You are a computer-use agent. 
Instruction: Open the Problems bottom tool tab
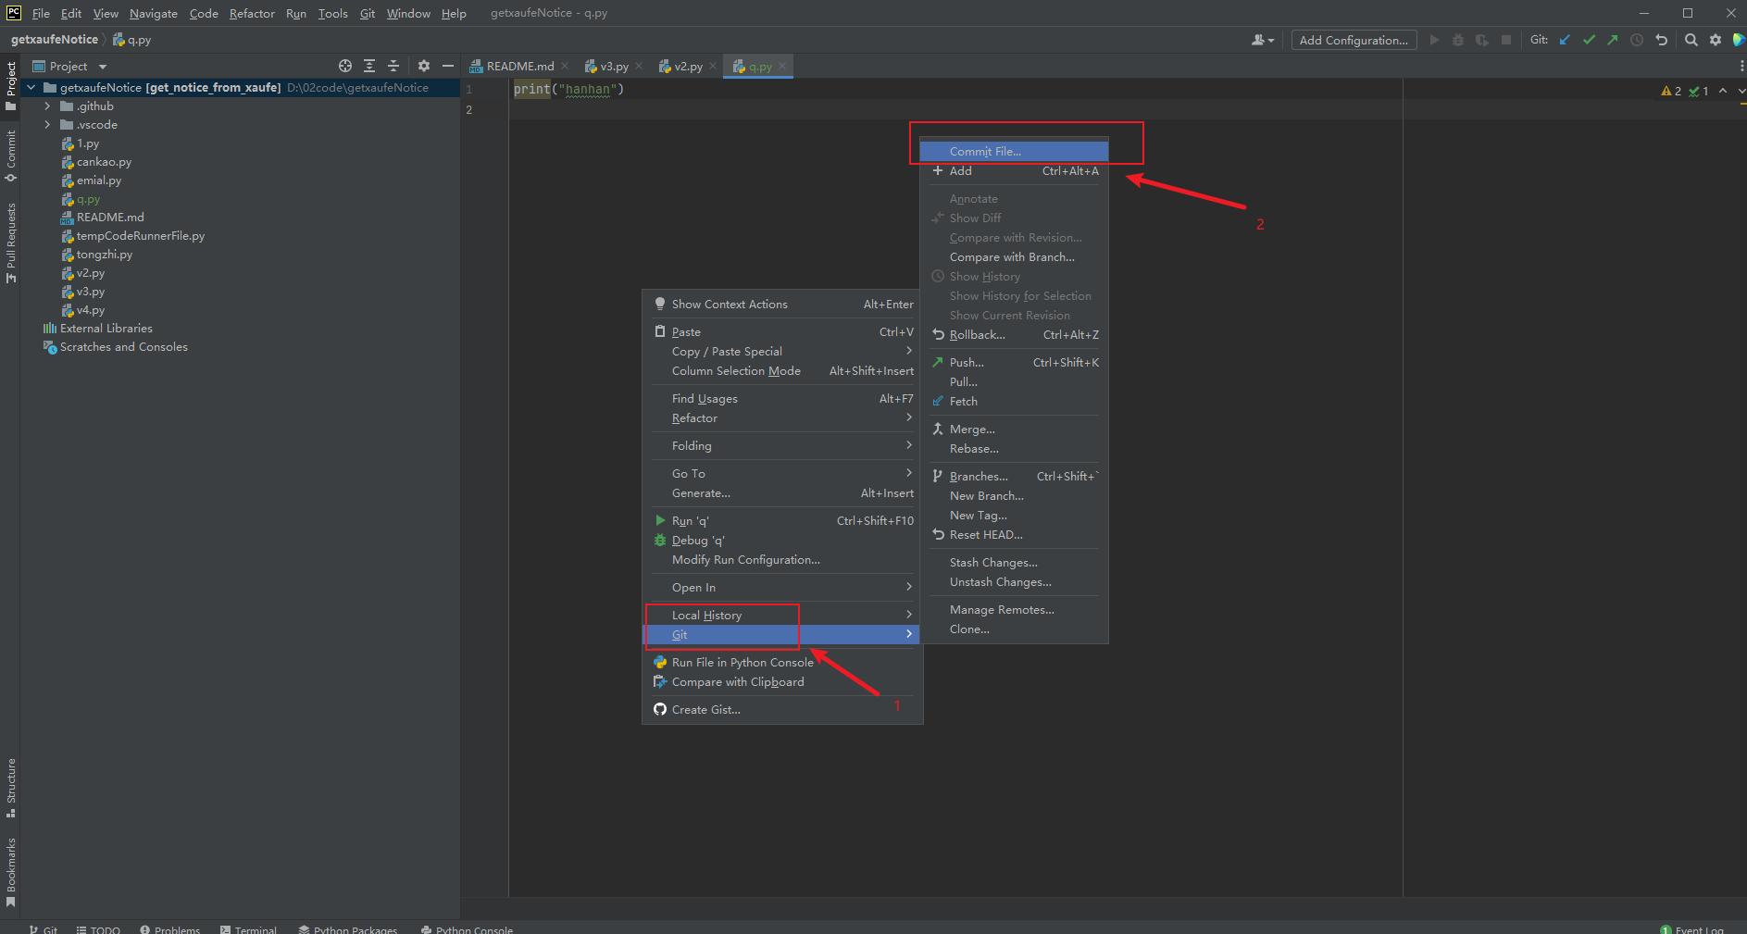170,929
